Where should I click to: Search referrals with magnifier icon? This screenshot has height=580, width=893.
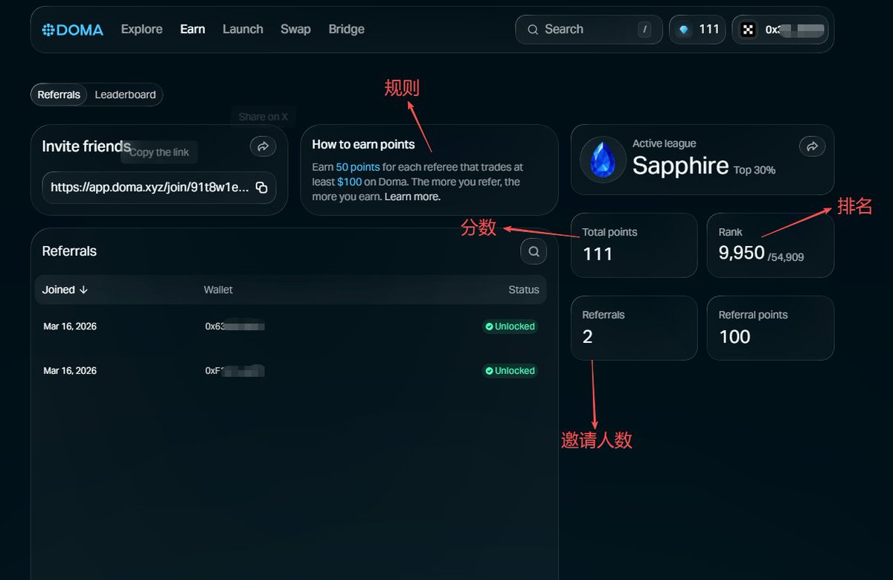(x=534, y=251)
